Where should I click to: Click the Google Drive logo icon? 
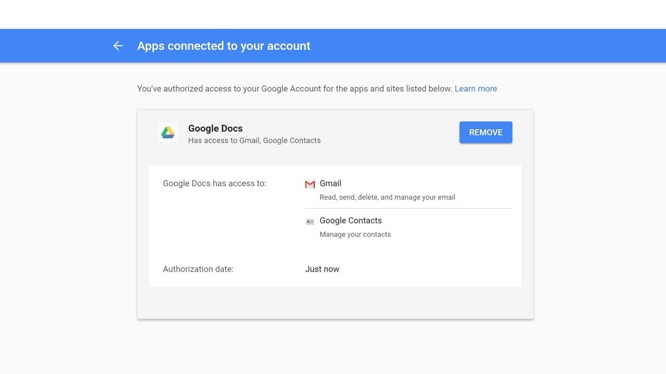click(x=168, y=133)
